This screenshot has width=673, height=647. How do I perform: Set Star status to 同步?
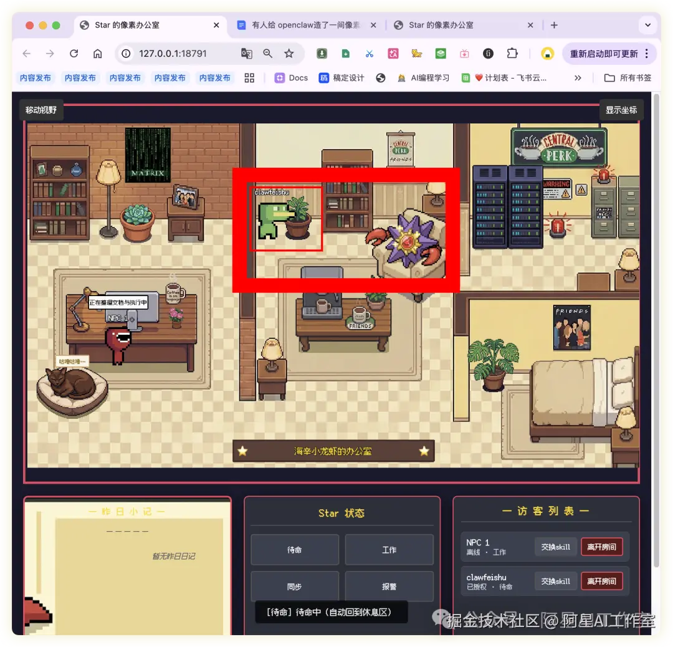pos(294,586)
